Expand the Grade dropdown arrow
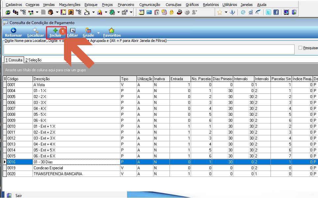Image resolution: width=318 pixels, height=198 pixels. click(x=98, y=33)
